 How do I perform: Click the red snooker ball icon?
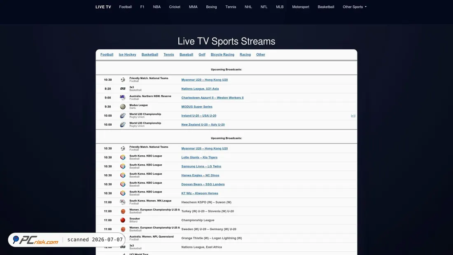123,220
